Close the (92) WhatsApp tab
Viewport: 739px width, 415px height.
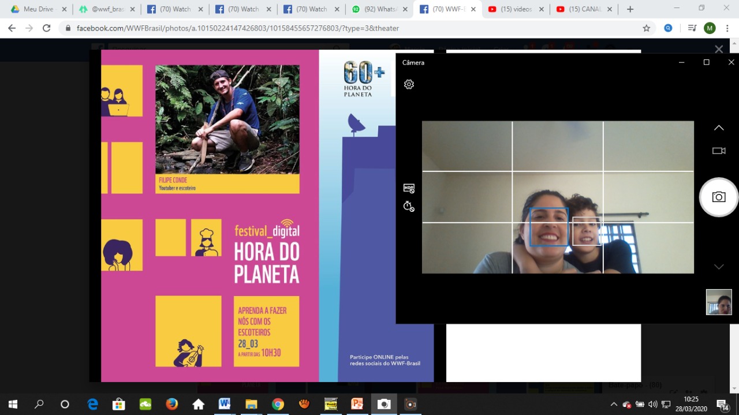click(x=405, y=9)
